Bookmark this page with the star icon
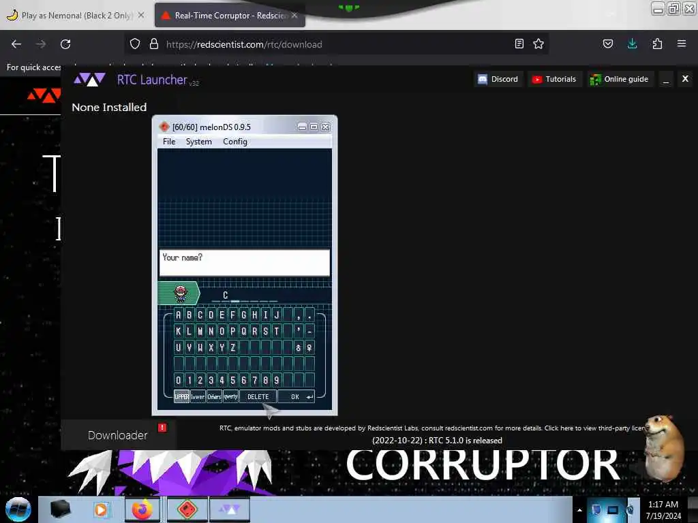698x523 pixels. pyautogui.click(x=538, y=44)
